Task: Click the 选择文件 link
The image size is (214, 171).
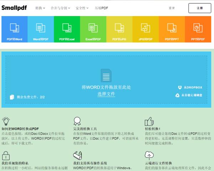Action: (106, 94)
